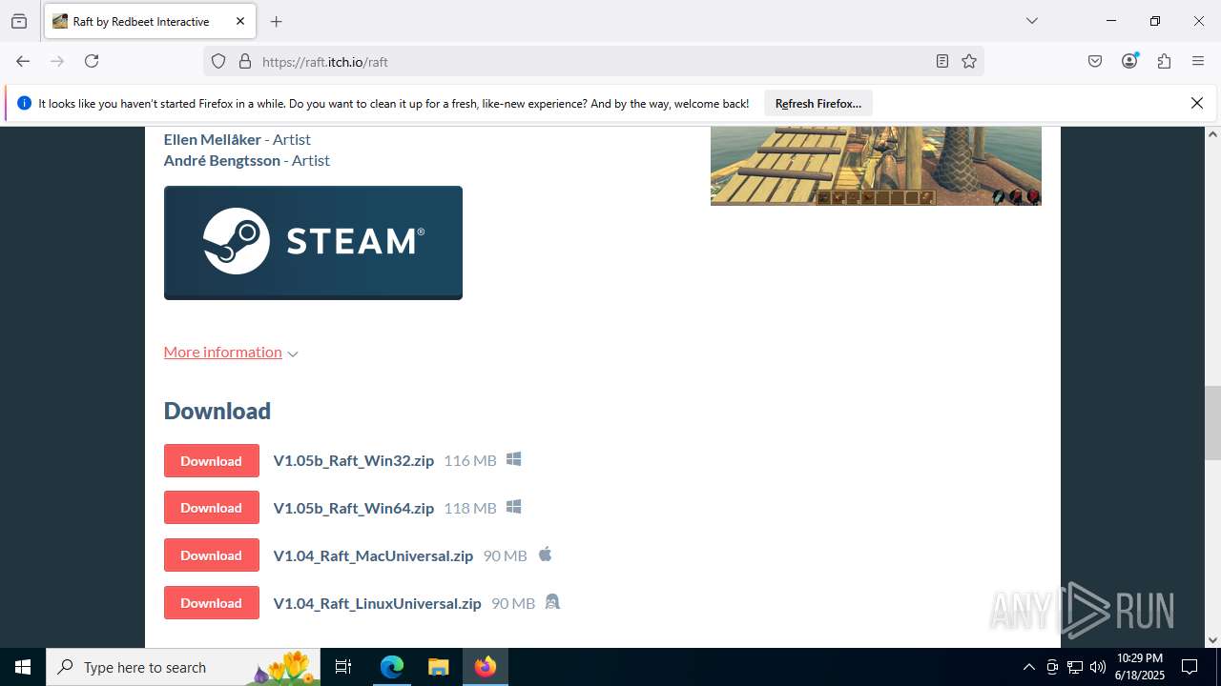Open notification center icon
The height and width of the screenshot is (686, 1221).
[x=1190, y=667]
